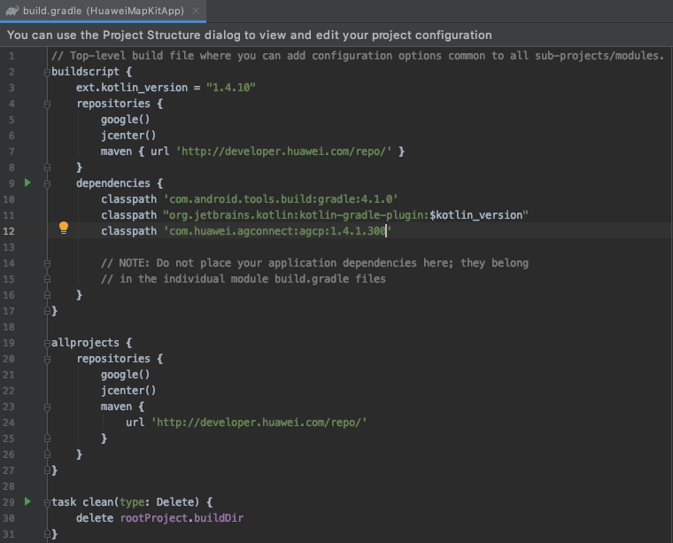Click jcenter() on line 6
The width and height of the screenshot is (673, 543).
click(128, 136)
